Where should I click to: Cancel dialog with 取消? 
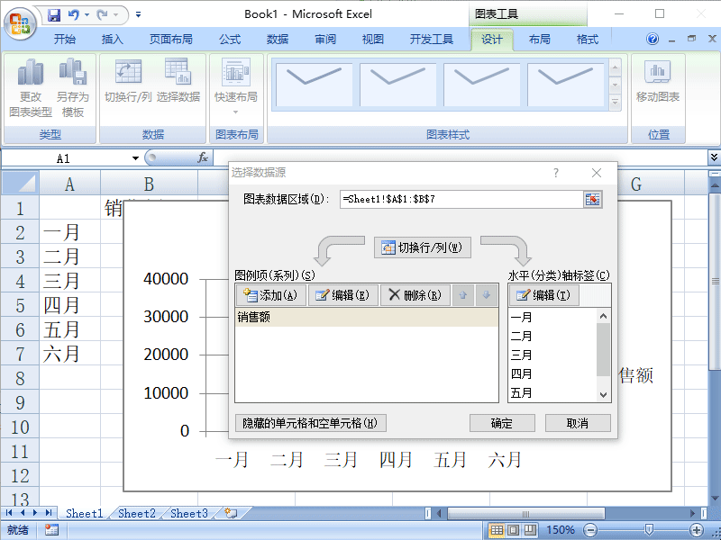[578, 423]
